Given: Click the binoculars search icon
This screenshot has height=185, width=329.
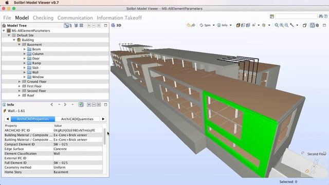Looking at the screenshot, I should pyautogui.click(x=321, y=16).
